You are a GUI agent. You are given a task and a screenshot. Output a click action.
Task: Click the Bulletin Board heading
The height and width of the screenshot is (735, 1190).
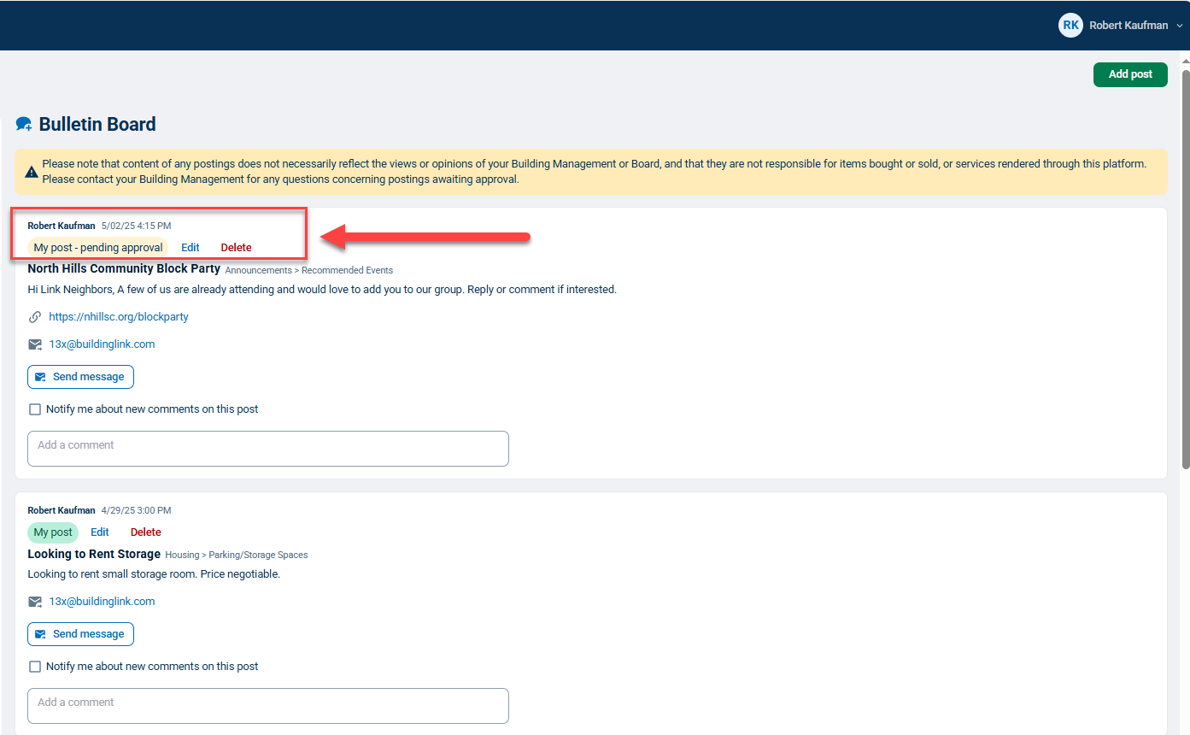pyautogui.click(x=97, y=125)
